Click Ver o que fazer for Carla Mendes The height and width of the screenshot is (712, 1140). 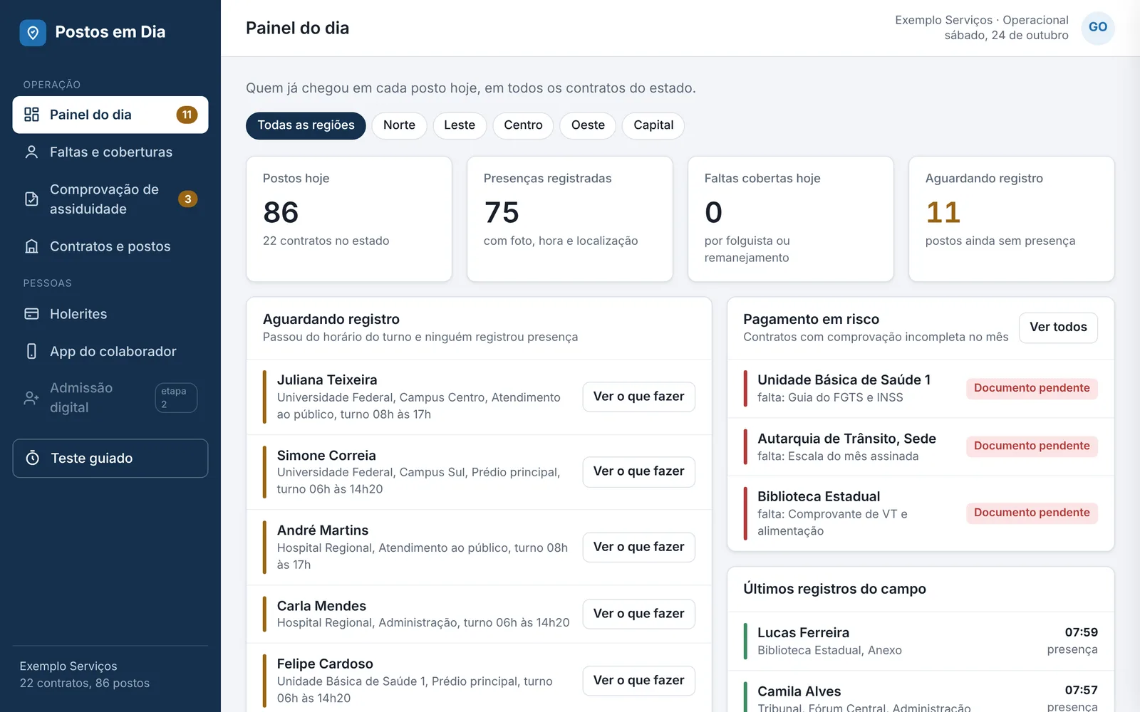[638, 614]
